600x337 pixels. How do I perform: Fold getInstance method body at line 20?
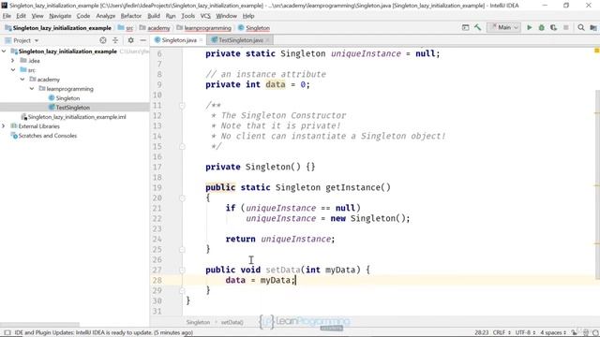click(182, 198)
